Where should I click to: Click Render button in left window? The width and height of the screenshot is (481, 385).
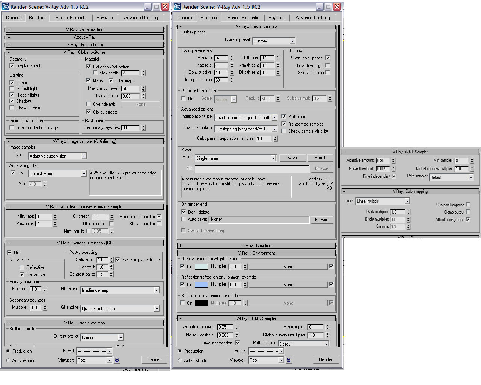(154, 359)
